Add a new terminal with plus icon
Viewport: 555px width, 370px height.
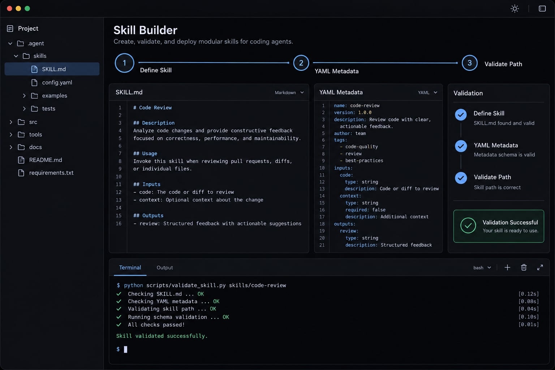pos(507,267)
